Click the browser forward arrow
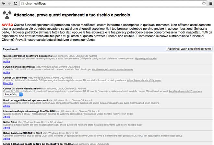The width and height of the screenshot is (214, 145). (x=9, y=4)
